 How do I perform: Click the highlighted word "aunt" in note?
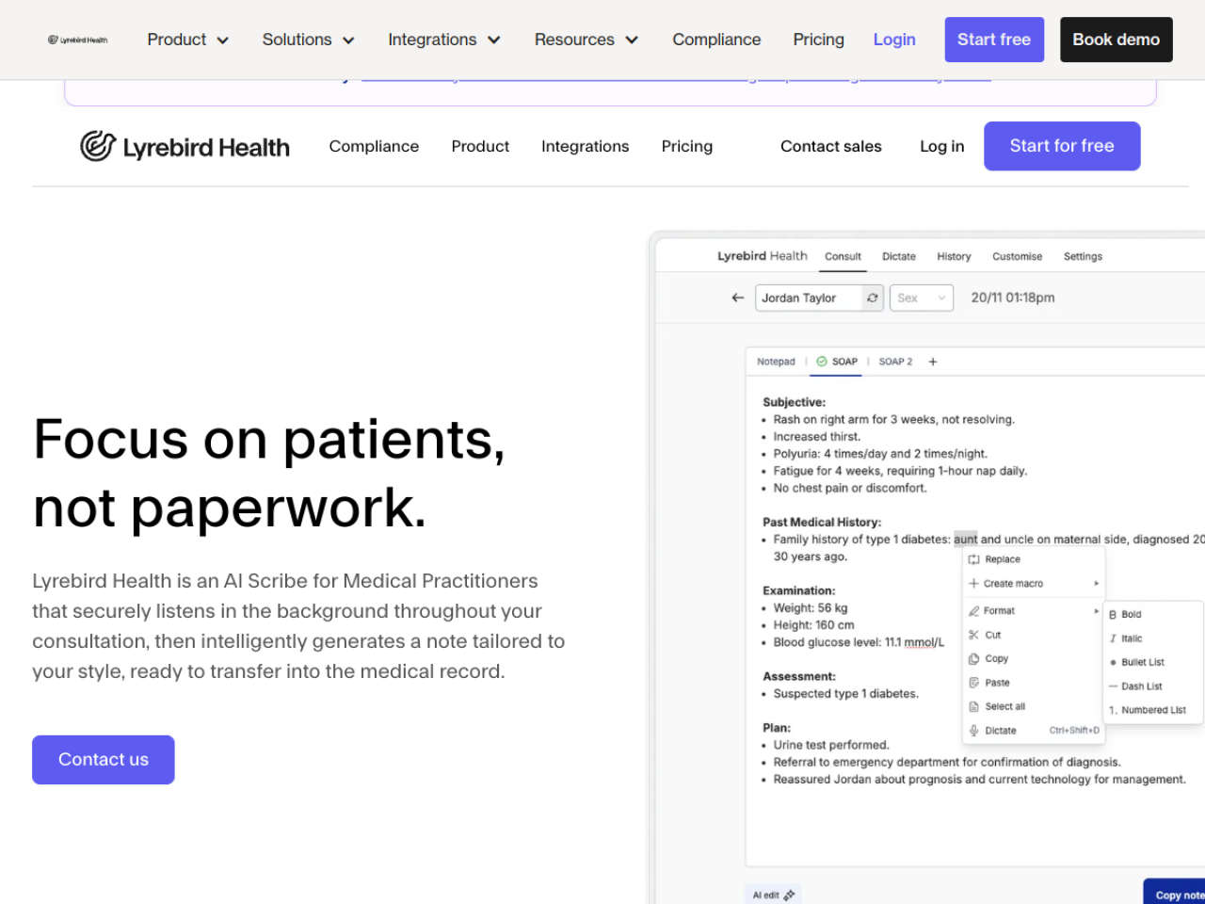(966, 540)
